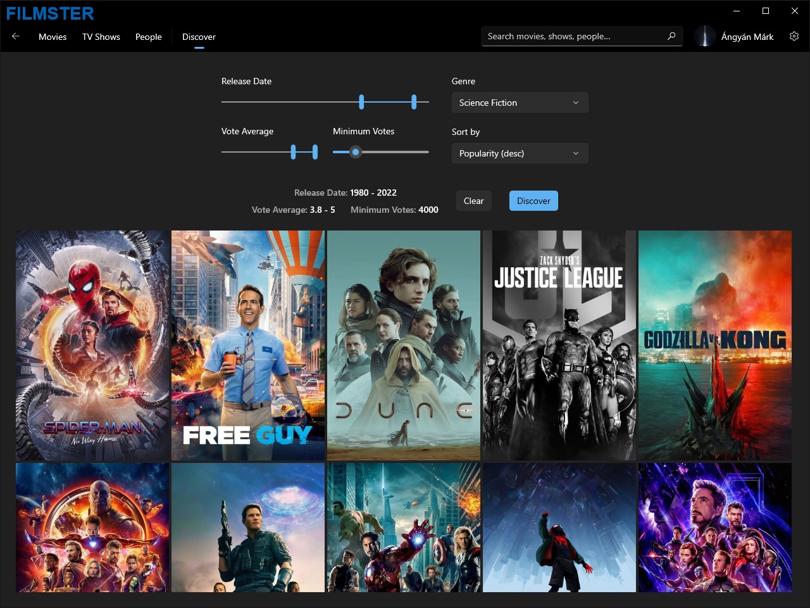Open the Movies tab
The image size is (810, 608).
click(x=53, y=37)
